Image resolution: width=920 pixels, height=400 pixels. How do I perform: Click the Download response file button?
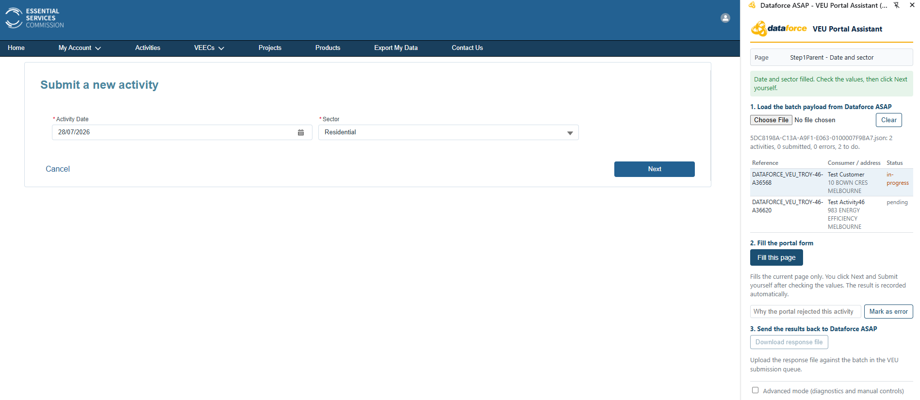click(789, 342)
